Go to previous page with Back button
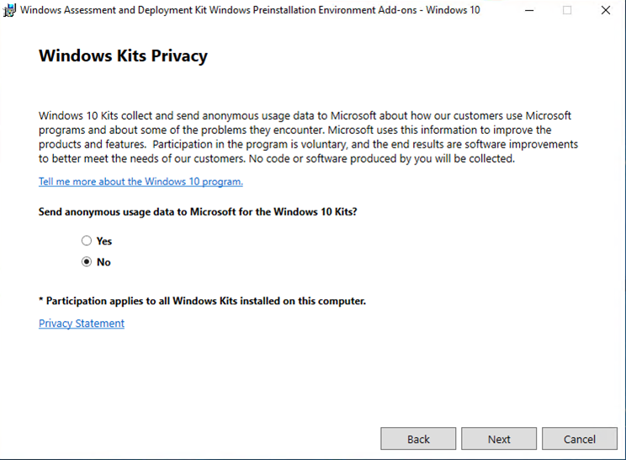The width and height of the screenshot is (626, 460). point(418,439)
